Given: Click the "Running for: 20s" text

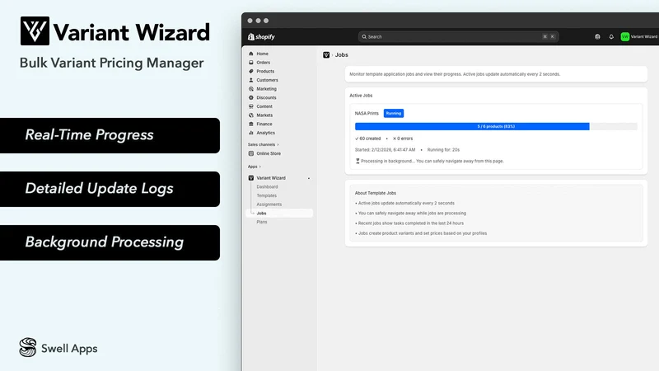Looking at the screenshot, I should (x=443, y=150).
